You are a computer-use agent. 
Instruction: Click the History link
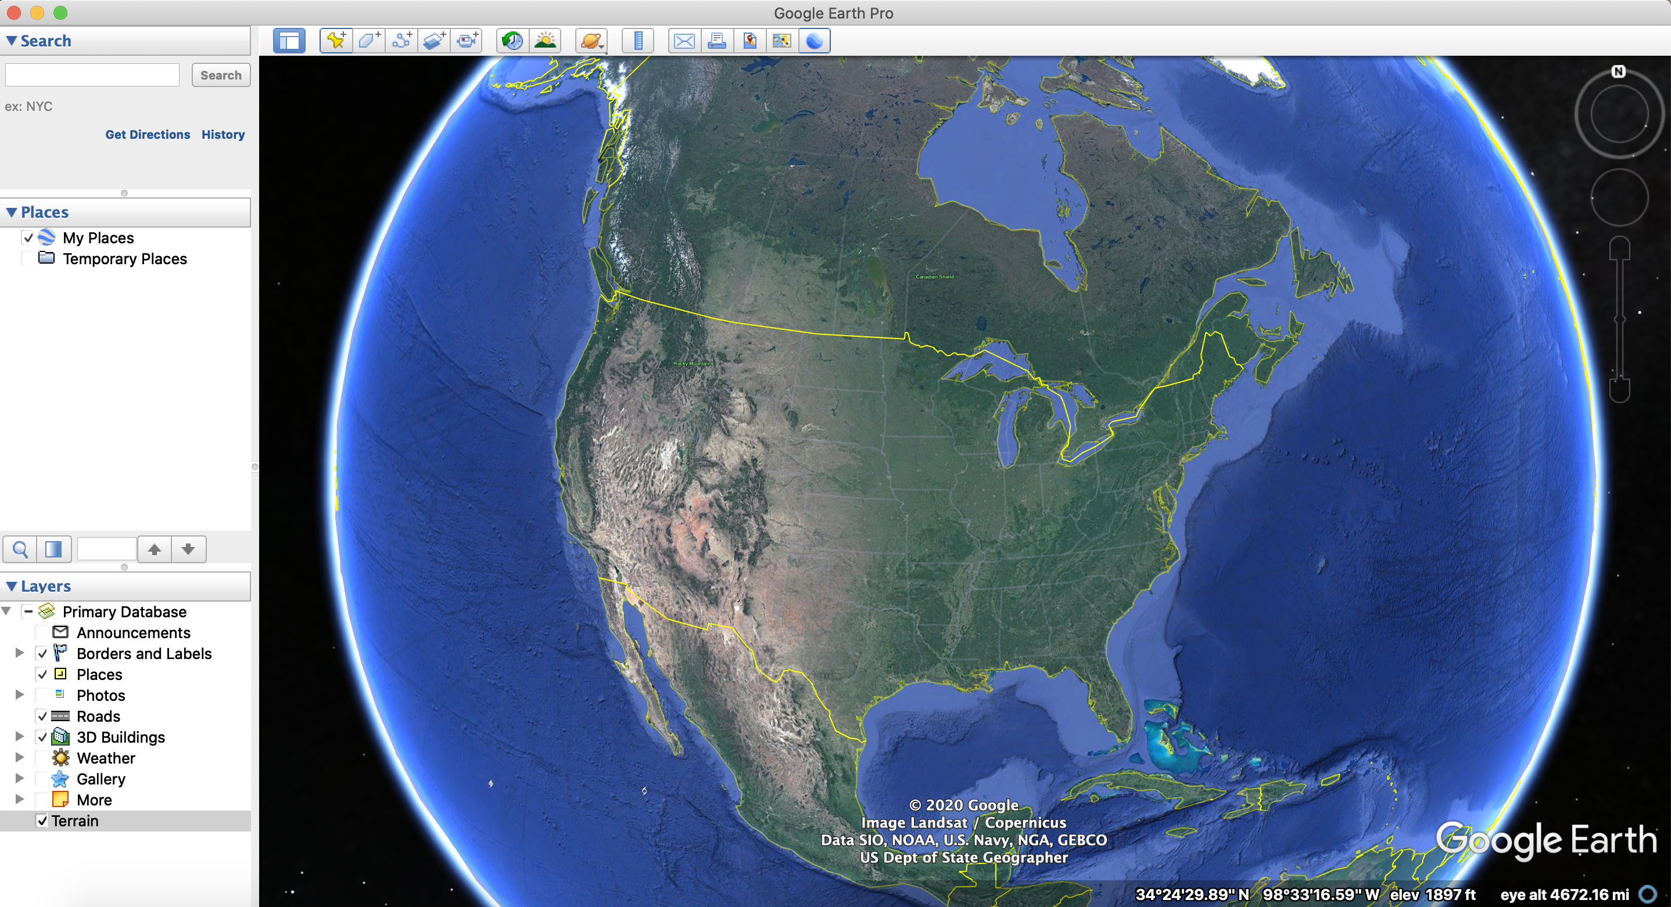(223, 134)
